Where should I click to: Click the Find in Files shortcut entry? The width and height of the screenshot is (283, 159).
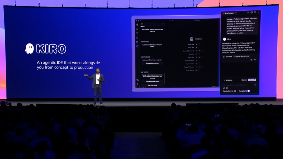click(195, 57)
